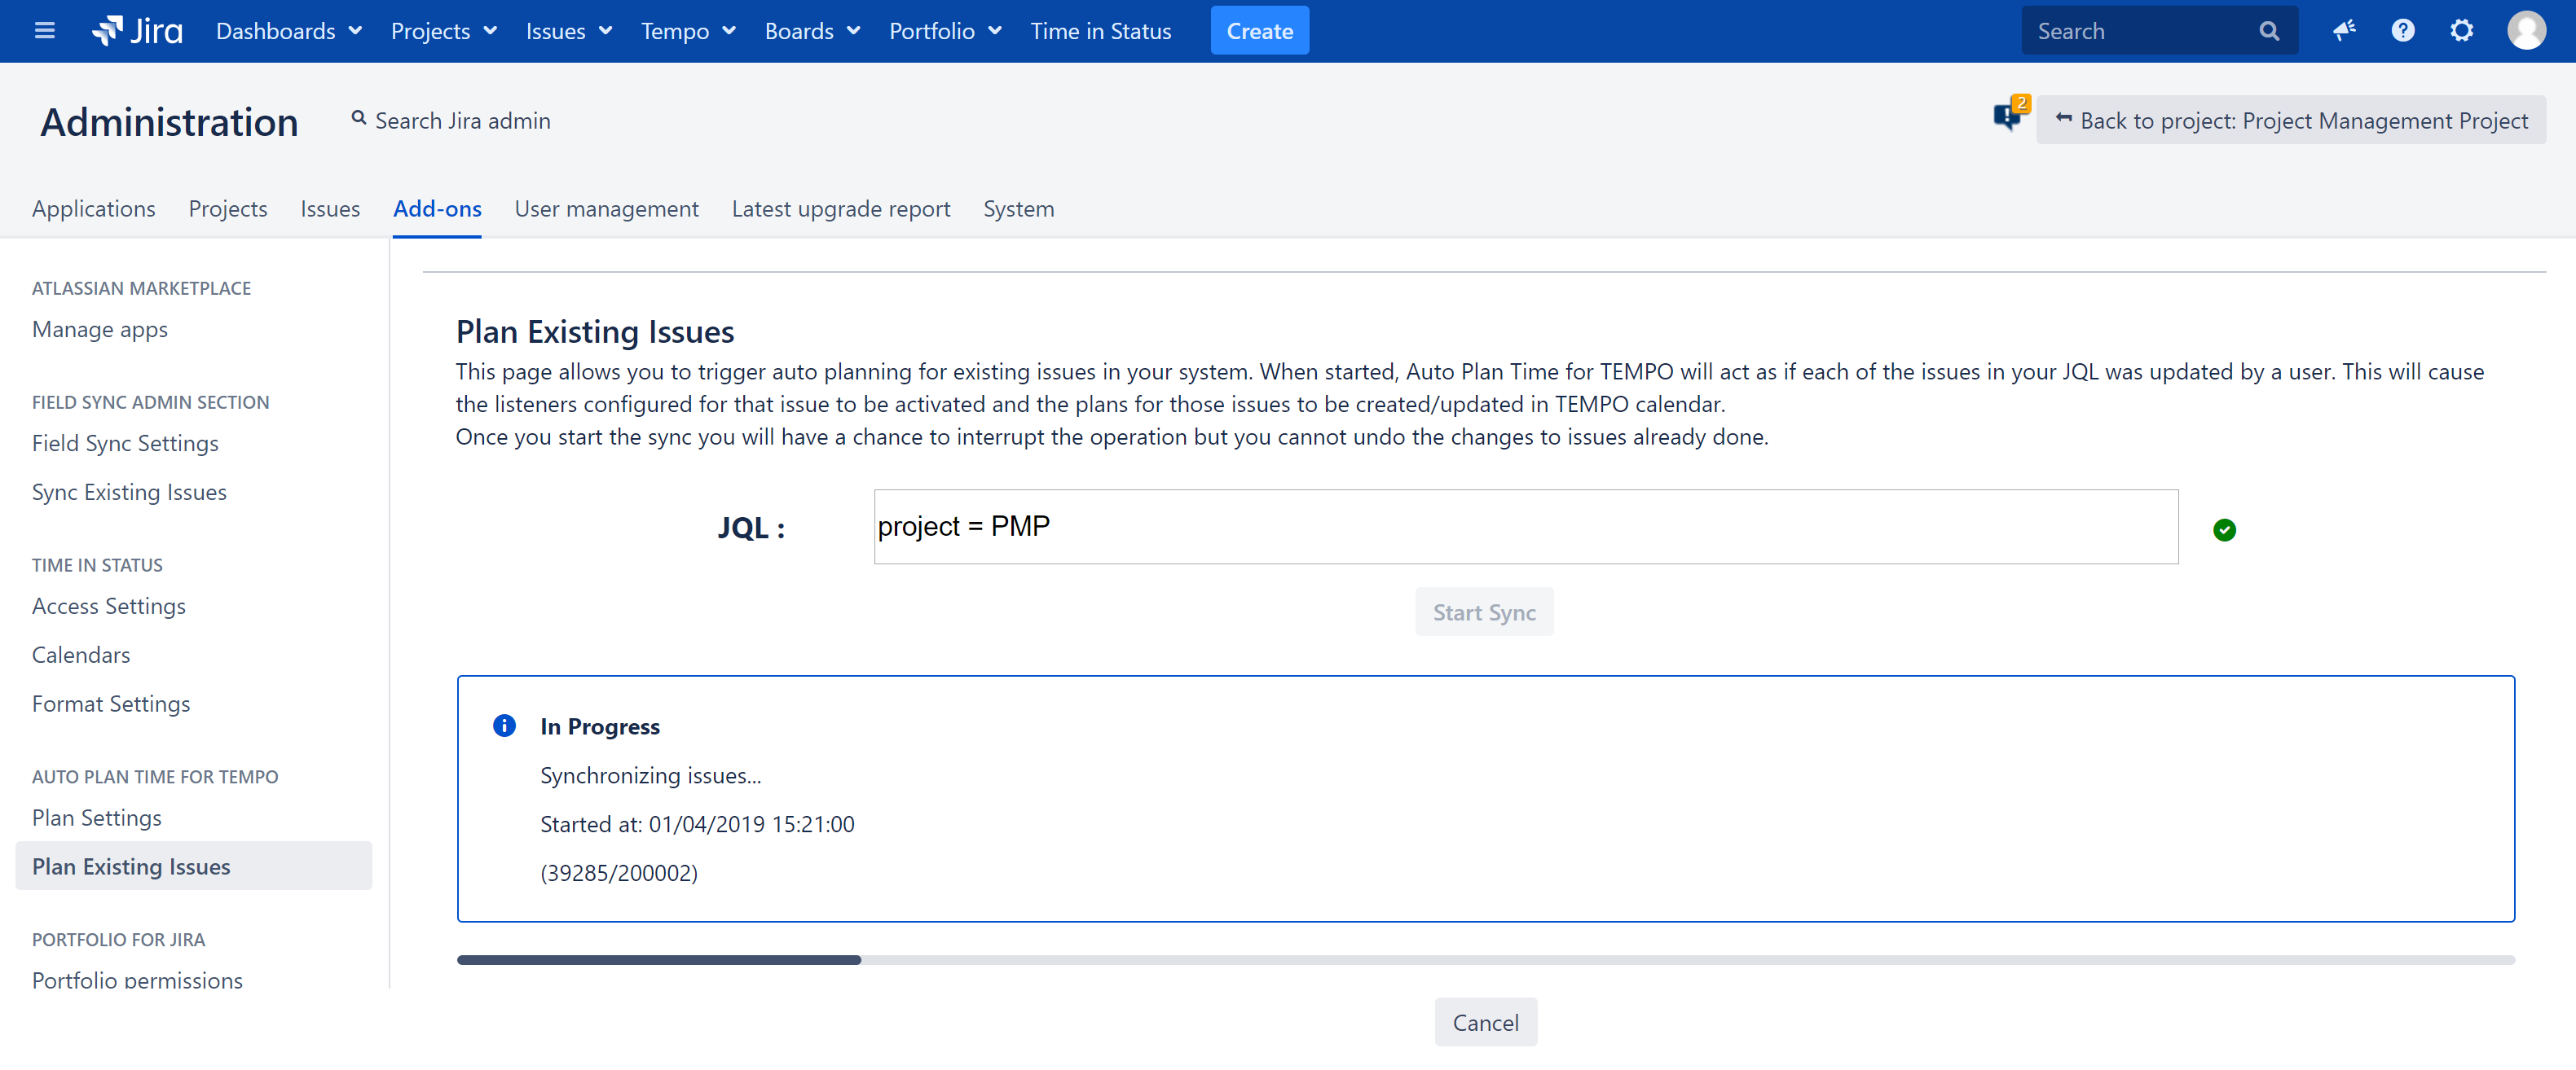Click the Cancel button

click(x=1485, y=1022)
